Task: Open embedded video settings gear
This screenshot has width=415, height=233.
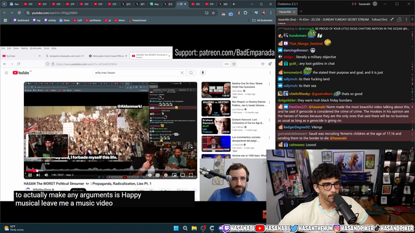Action: pyautogui.click(x=166, y=175)
